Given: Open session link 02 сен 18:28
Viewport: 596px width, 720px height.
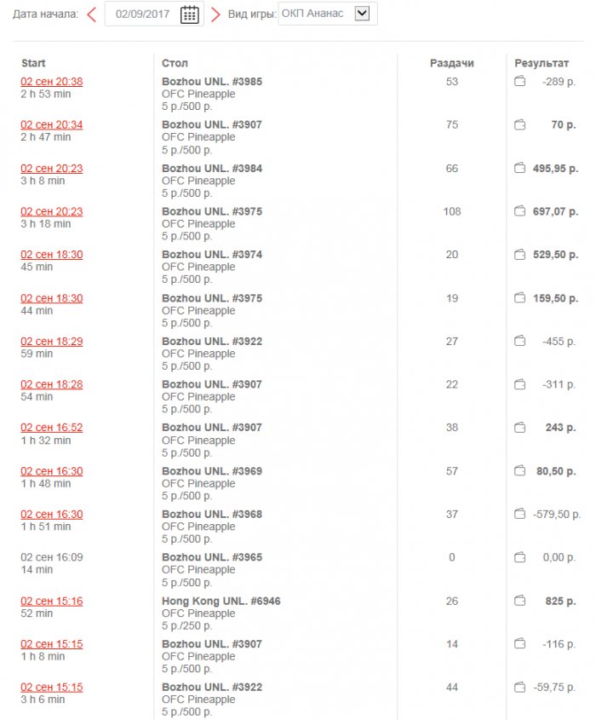Looking at the screenshot, I should [52, 384].
